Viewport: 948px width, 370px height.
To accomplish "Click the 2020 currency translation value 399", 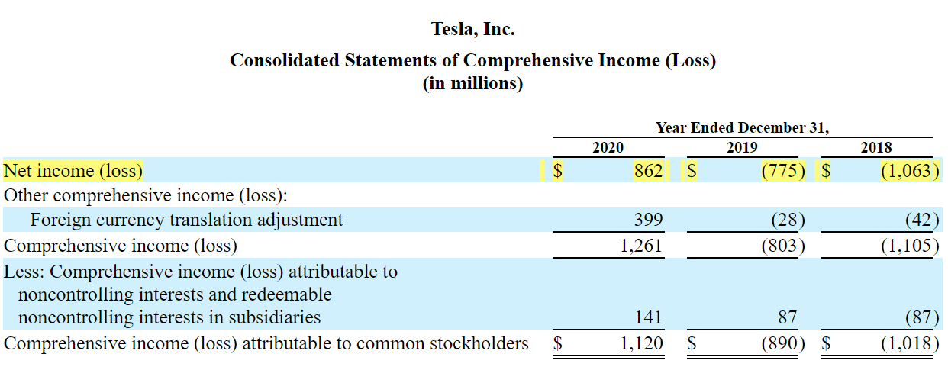I will [648, 220].
